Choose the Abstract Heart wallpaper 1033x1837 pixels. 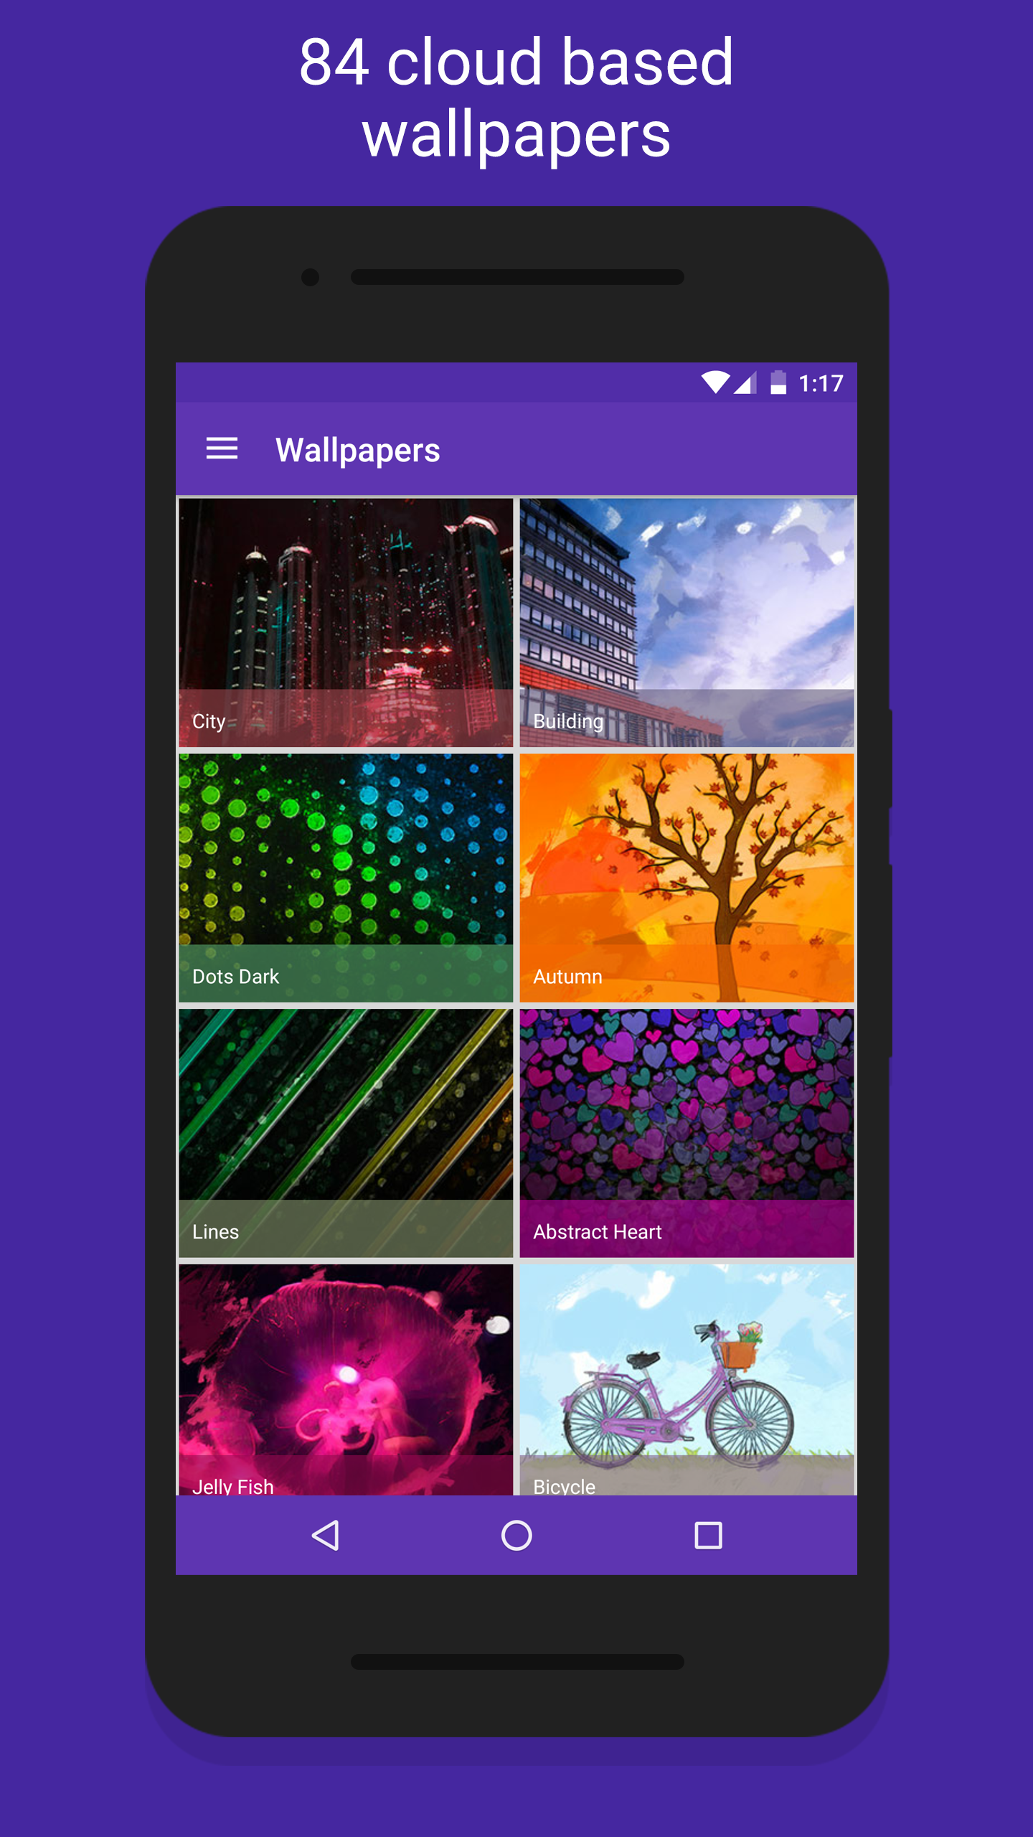(687, 1133)
